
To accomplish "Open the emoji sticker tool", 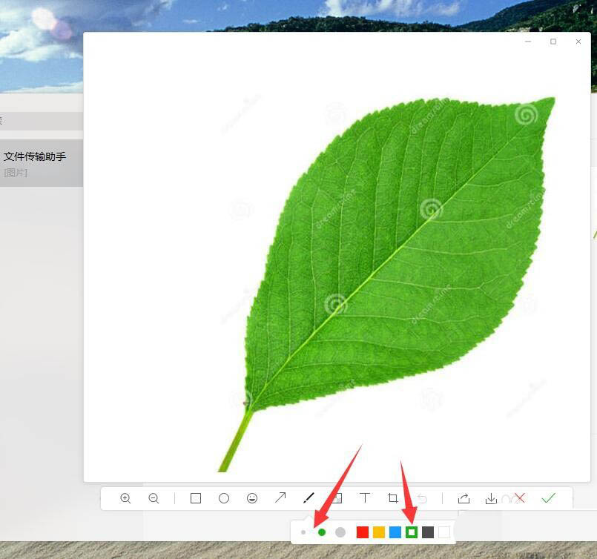I will pyautogui.click(x=252, y=498).
